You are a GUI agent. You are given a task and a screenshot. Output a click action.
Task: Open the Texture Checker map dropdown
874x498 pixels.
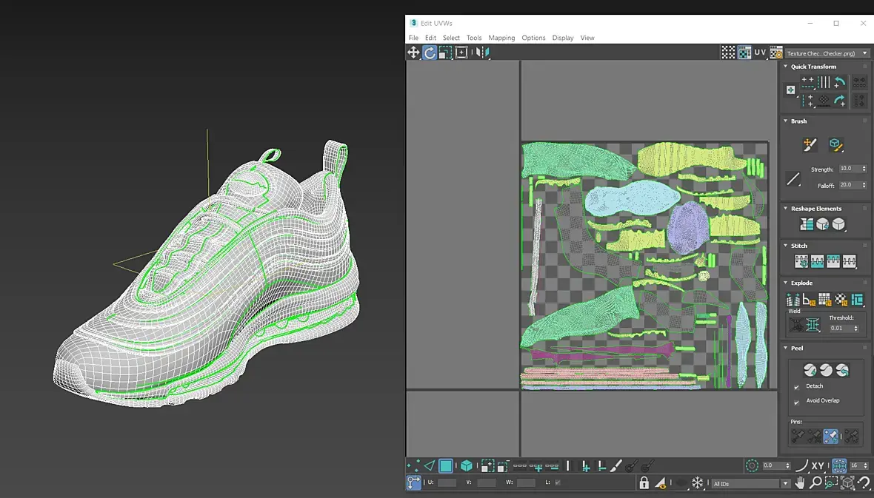pyautogui.click(x=827, y=53)
